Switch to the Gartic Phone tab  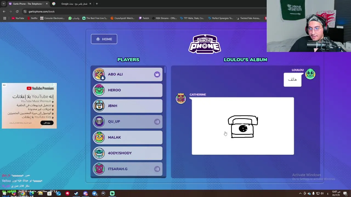coord(28,4)
